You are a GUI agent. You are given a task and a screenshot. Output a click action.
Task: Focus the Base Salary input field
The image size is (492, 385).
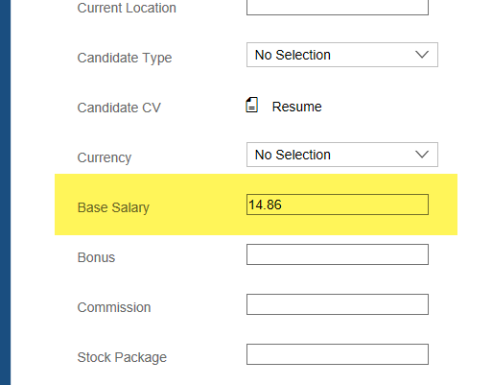pos(338,205)
